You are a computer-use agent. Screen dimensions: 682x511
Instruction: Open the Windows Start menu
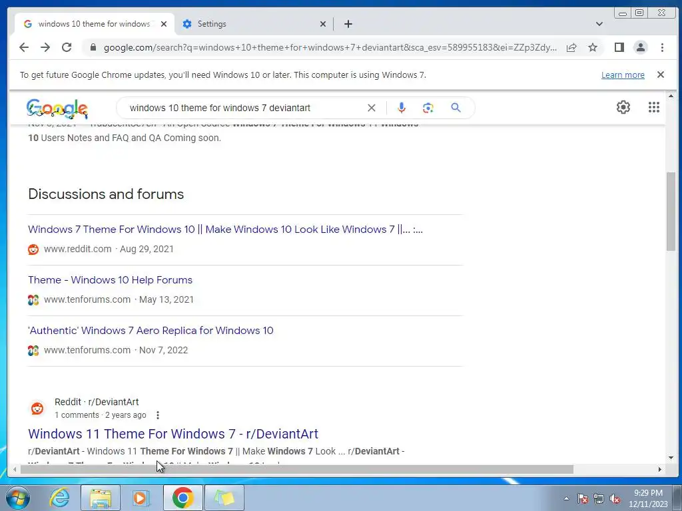pyautogui.click(x=18, y=498)
